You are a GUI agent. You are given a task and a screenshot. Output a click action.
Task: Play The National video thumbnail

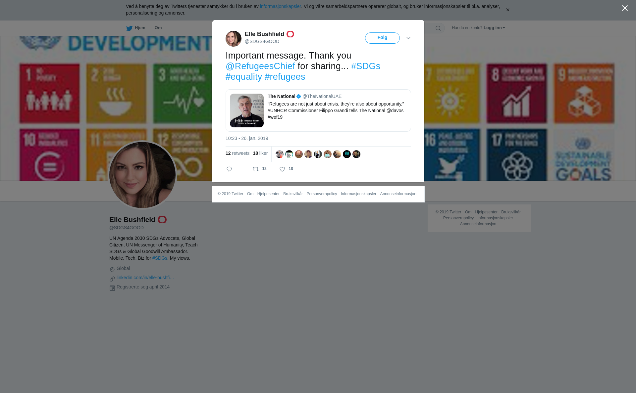[x=247, y=110]
